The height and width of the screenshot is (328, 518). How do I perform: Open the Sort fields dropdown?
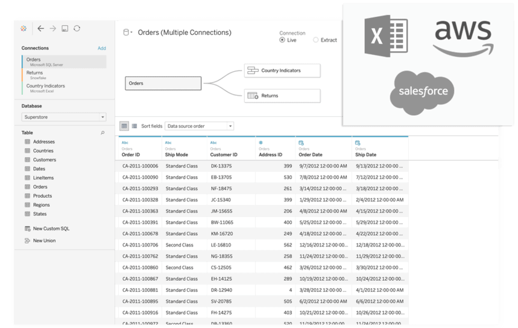pyautogui.click(x=199, y=126)
